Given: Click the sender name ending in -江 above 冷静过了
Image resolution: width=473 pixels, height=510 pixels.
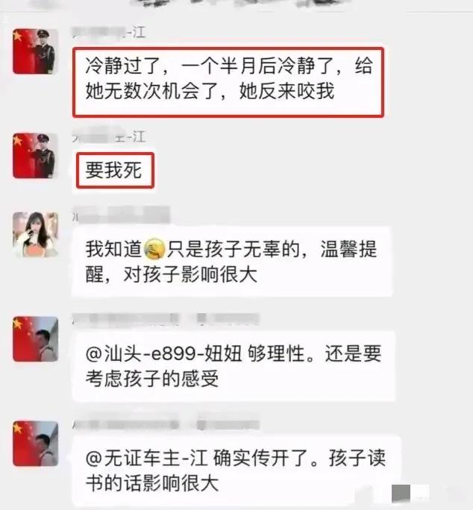Looking at the screenshot, I should [x=109, y=33].
